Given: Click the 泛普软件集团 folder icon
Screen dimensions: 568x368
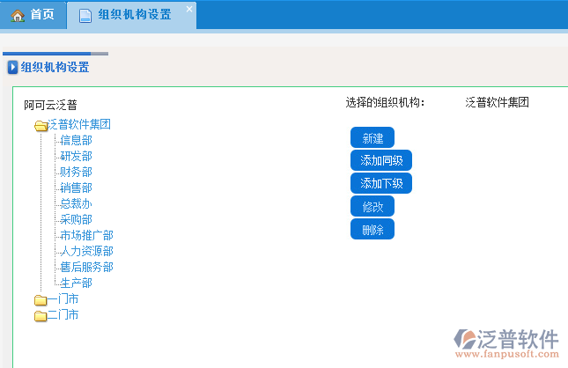Looking at the screenshot, I should (x=41, y=125).
